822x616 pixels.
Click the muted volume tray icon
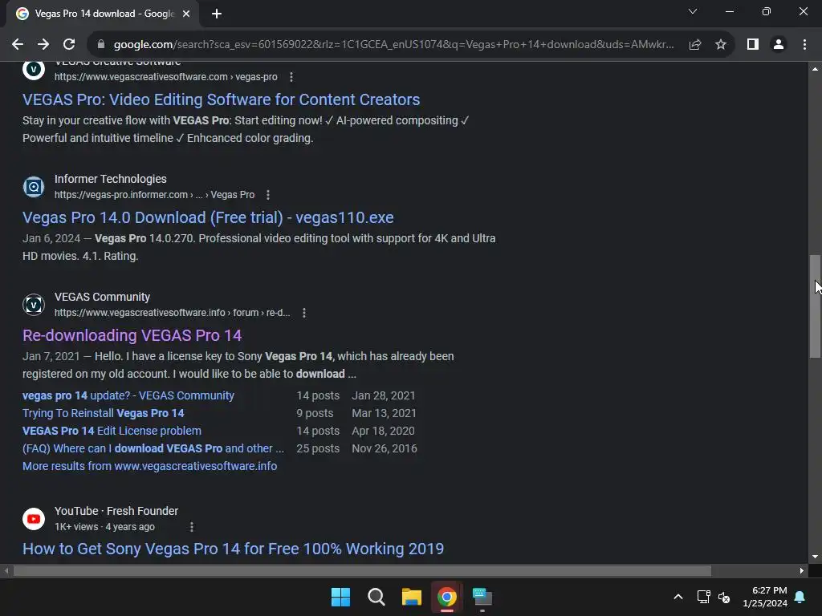(724, 597)
